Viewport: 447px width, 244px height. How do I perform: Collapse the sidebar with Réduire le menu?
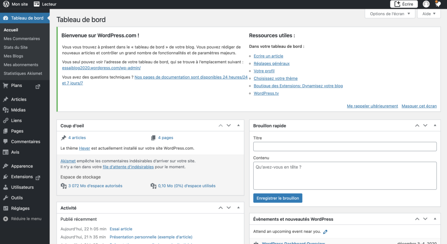[26, 219]
